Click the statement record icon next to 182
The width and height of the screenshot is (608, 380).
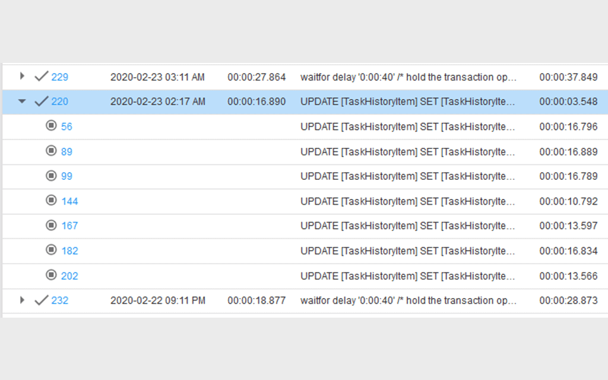(x=52, y=251)
